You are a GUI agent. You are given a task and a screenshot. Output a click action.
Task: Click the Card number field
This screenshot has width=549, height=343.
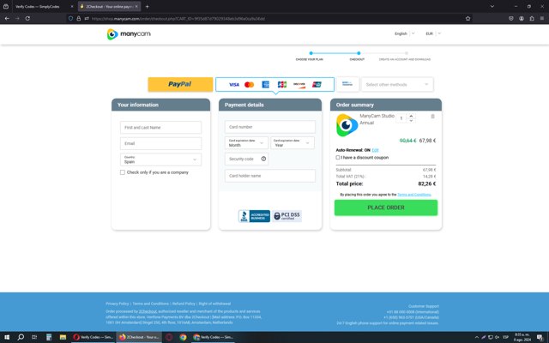pos(270,127)
